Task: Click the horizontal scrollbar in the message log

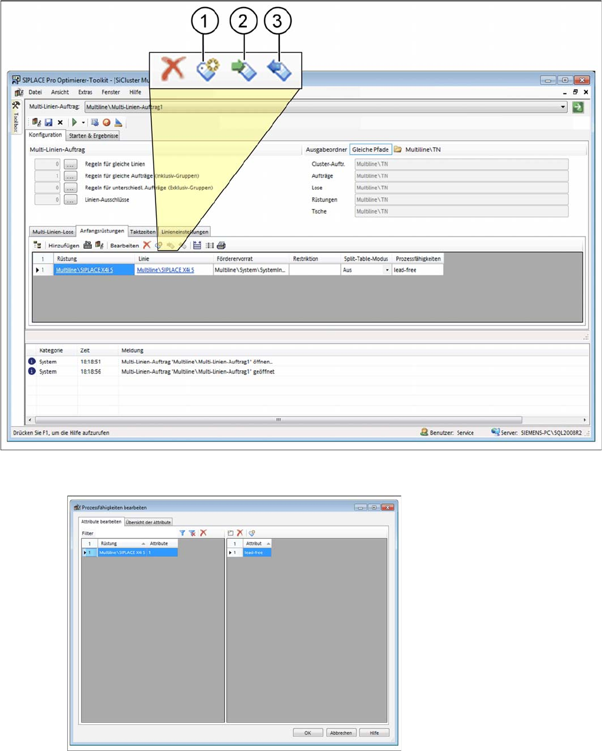Action: click(x=278, y=420)
